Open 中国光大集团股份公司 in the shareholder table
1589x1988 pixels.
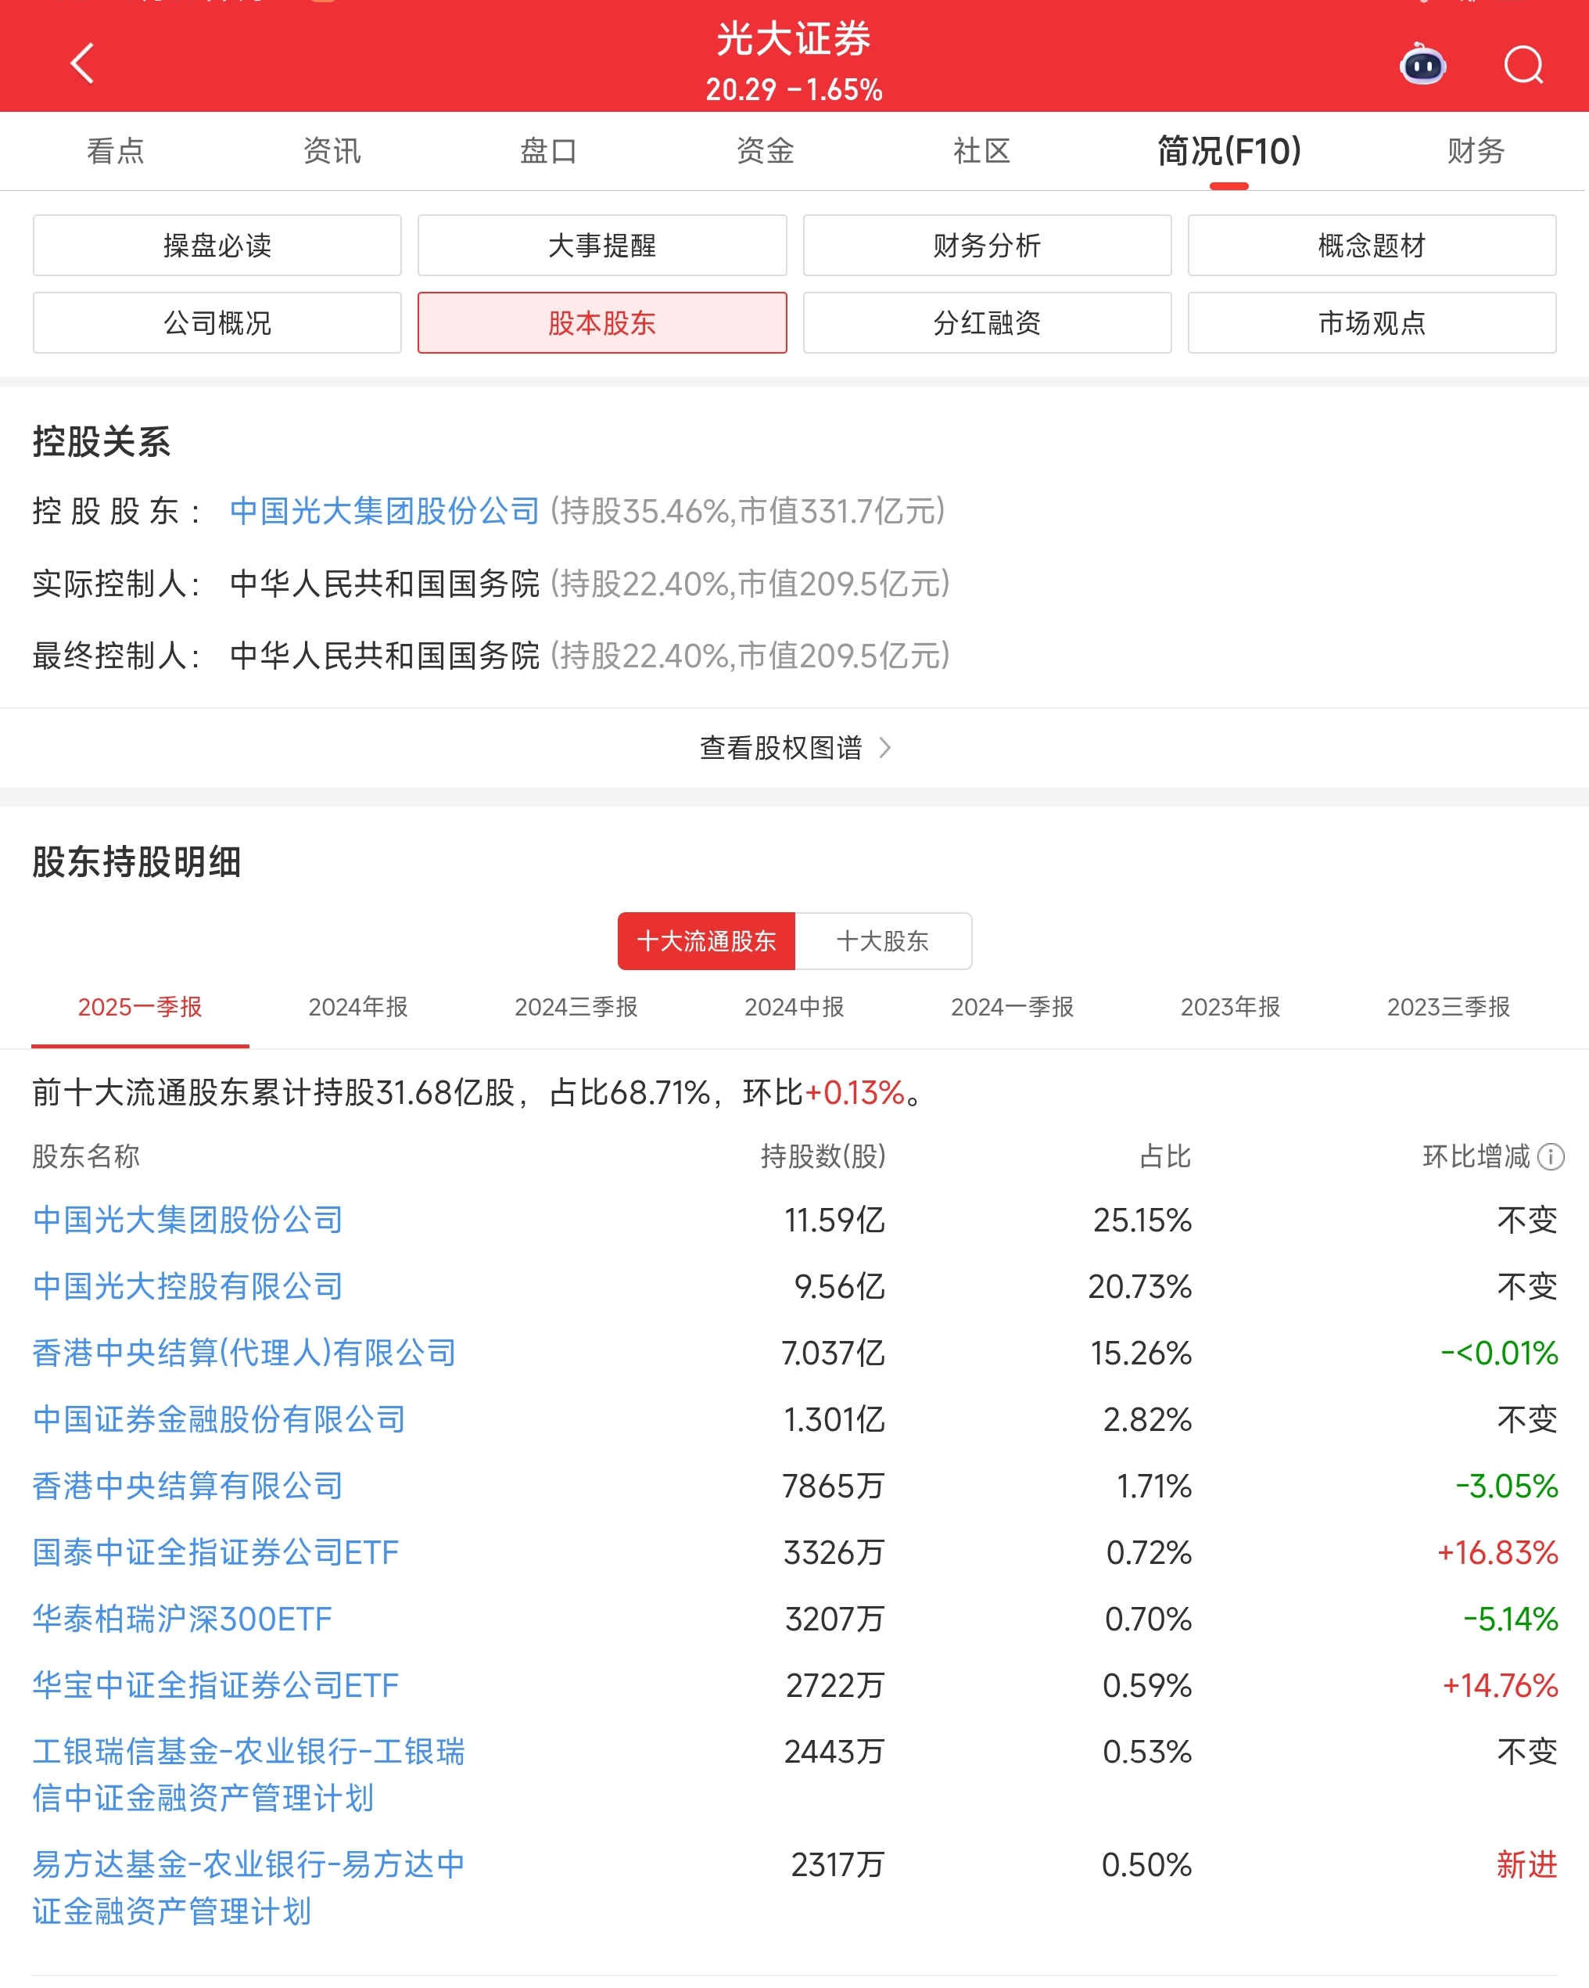pos(188,1220)
